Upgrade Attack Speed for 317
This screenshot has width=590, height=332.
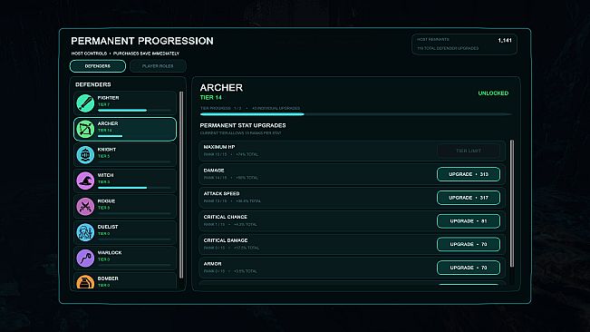pos(469,198)
